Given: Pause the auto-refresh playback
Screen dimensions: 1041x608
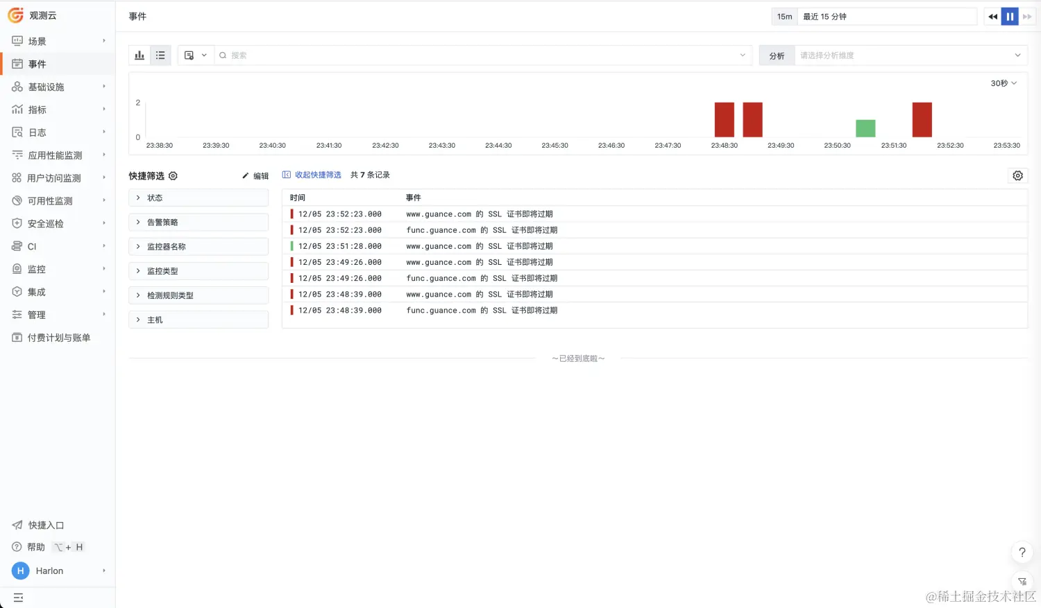Looking at the screenshot, I should [1010, 17].
